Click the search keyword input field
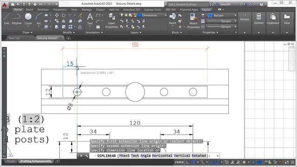The width and height of the screenshot is (297, 167). (x=187, y=4)
